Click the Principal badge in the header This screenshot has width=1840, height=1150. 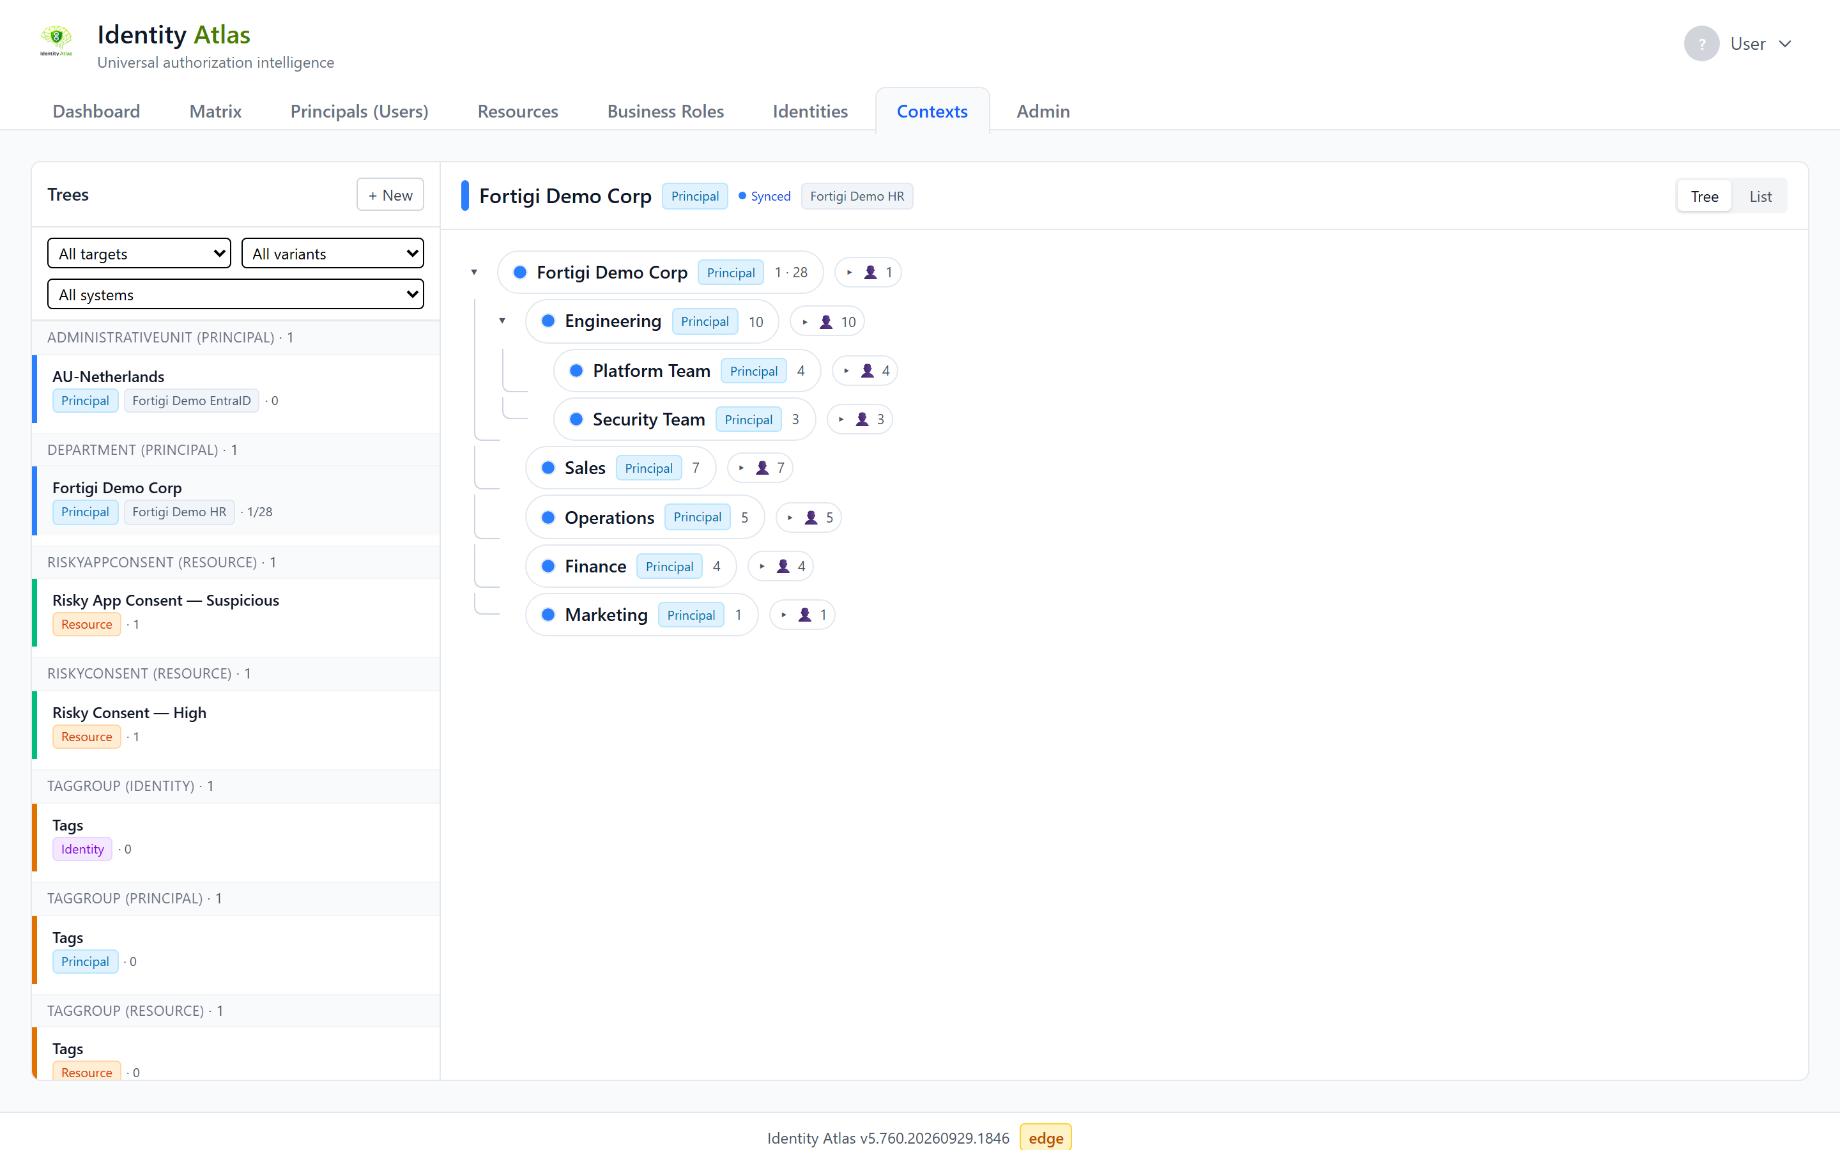[695, 196]
